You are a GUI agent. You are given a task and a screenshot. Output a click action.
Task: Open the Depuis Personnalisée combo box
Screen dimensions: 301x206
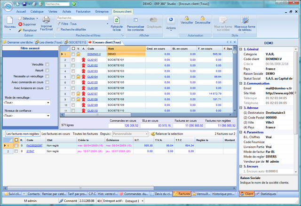pyautogui.click(x=130, y=134)
